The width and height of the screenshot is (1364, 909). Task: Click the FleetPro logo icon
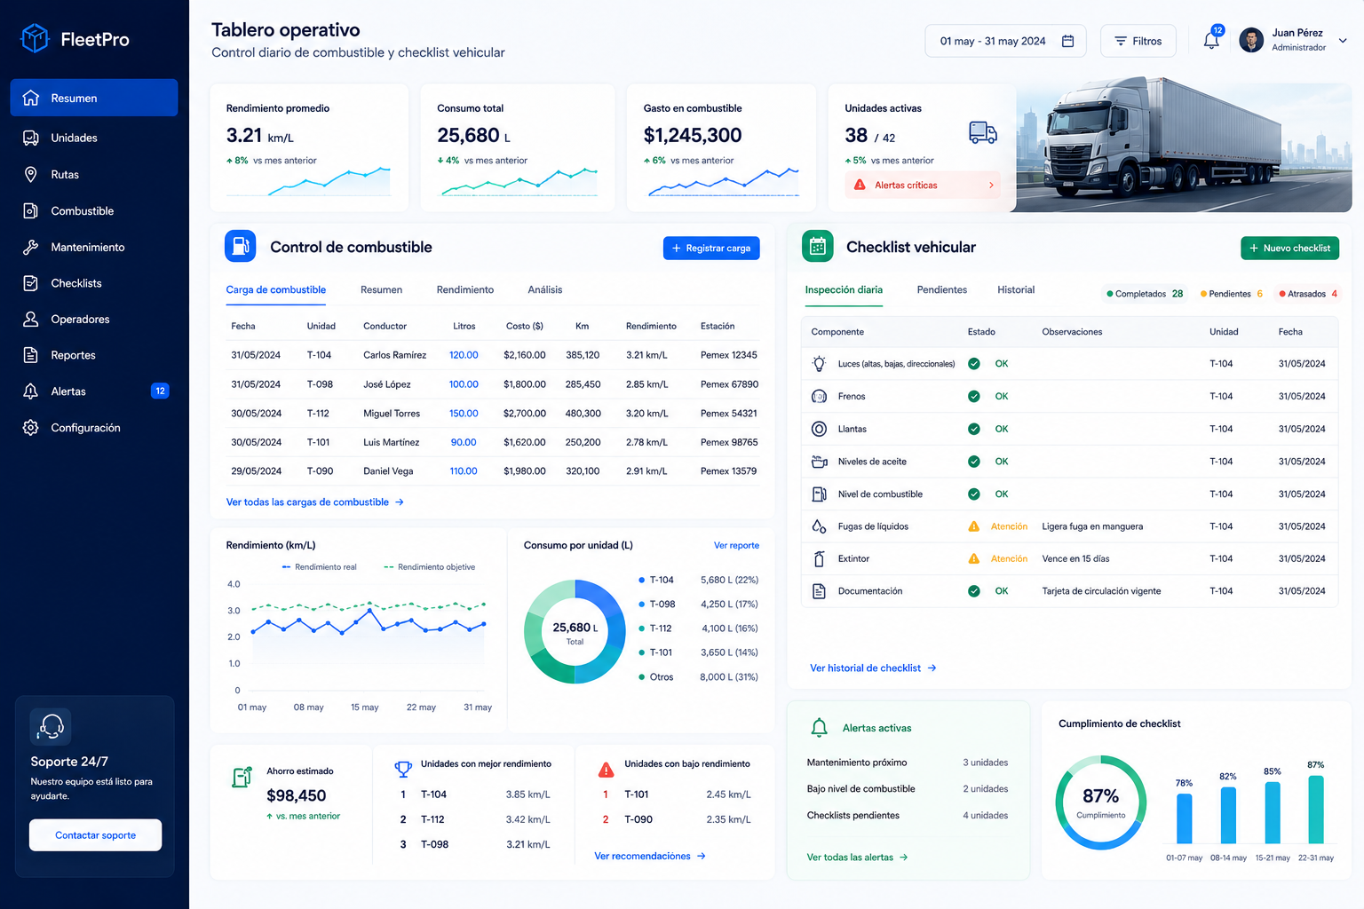pos(35,38)
